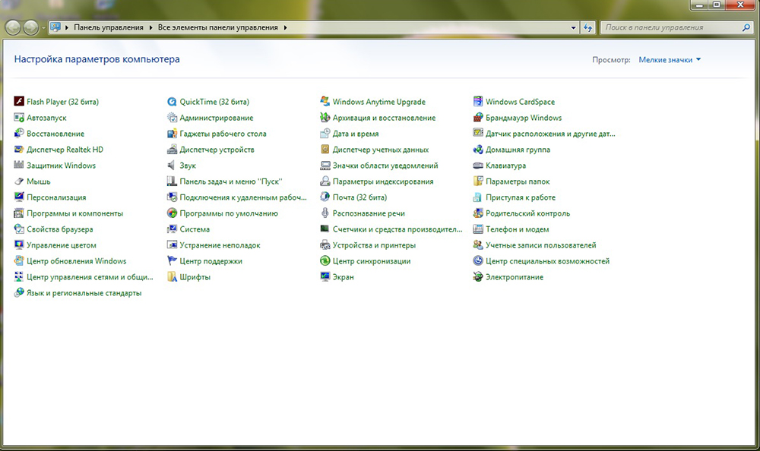Click the Forward navigation button

(x=30, y=27)
